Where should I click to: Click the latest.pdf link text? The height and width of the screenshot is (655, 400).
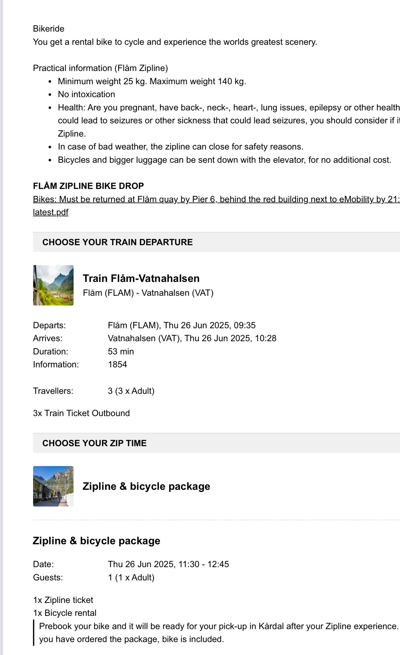click(x=51, y=212)
